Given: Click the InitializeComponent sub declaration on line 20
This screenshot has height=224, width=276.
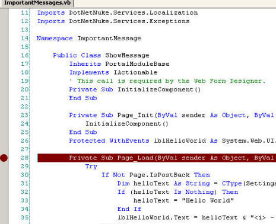Looking at the screenshot, I should [x=135, y=89].
